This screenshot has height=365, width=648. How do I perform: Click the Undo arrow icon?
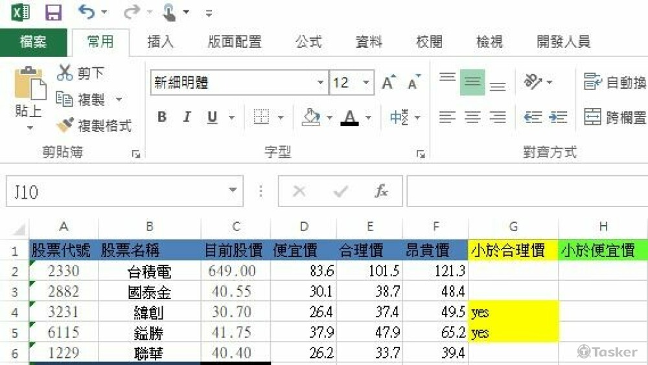click(x=86, y=12)
